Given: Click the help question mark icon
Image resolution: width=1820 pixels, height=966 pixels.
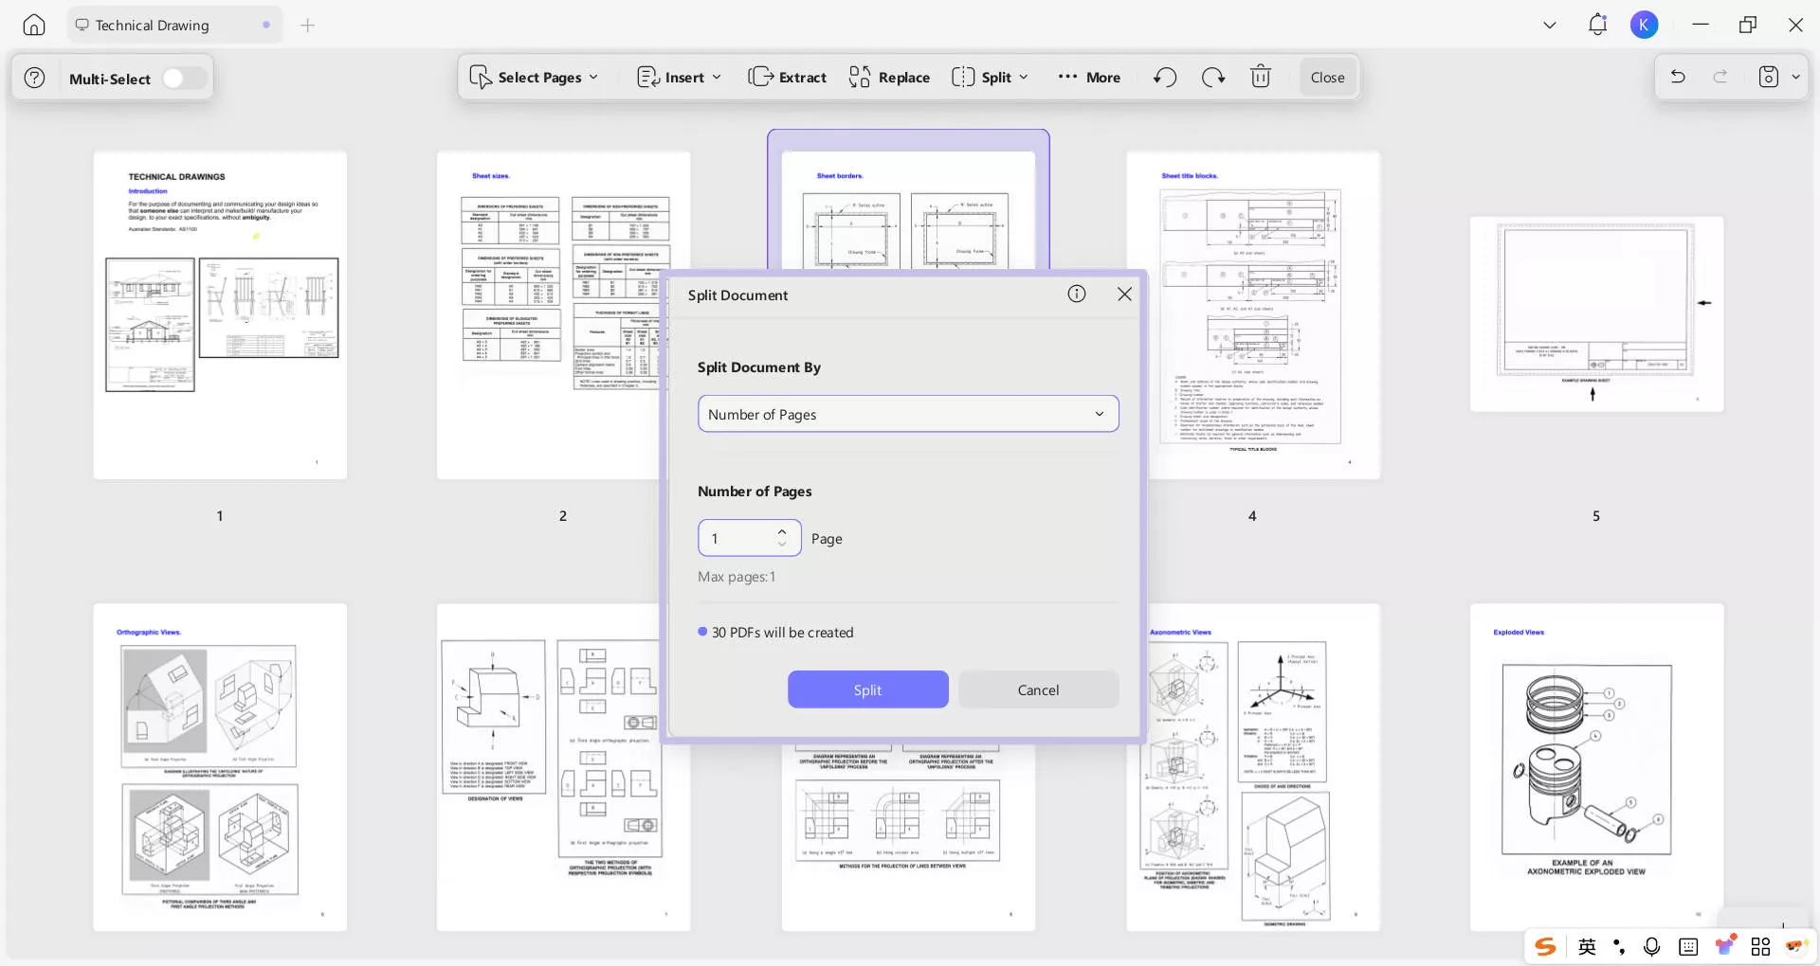Looking at the screenshot, I should point(35,78).
